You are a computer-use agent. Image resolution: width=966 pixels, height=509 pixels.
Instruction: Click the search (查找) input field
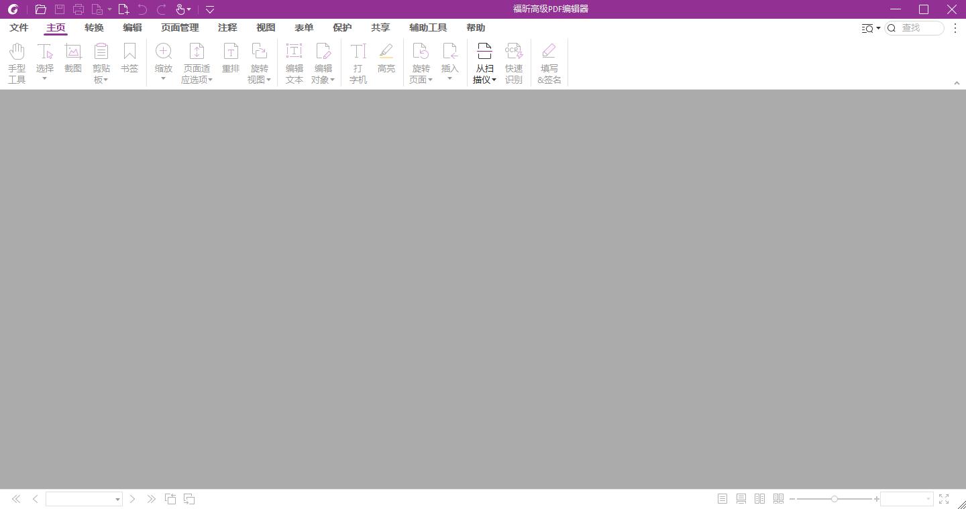click(919, 27)
